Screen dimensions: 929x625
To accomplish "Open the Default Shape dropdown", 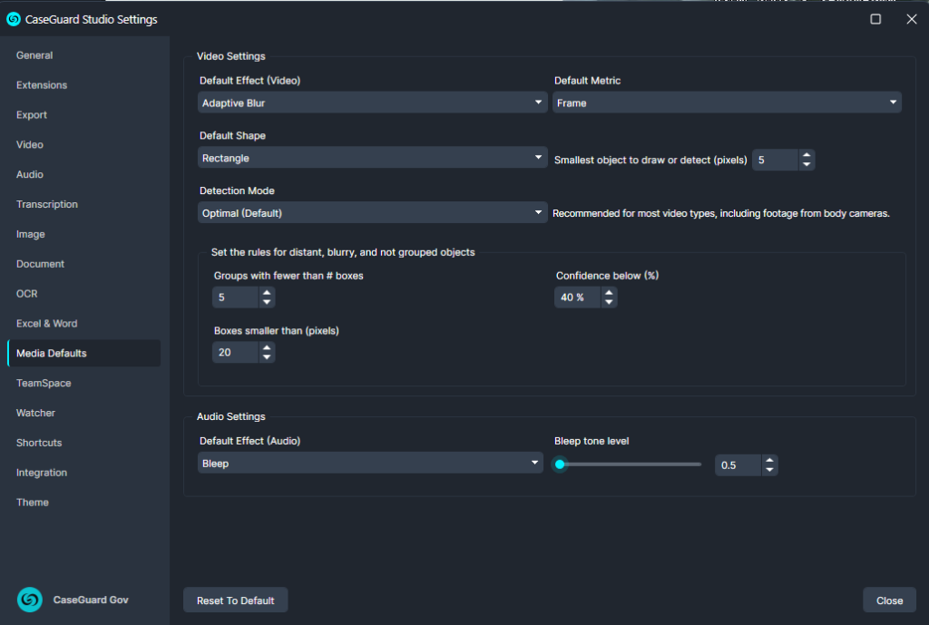I will [x=373, y=158].
